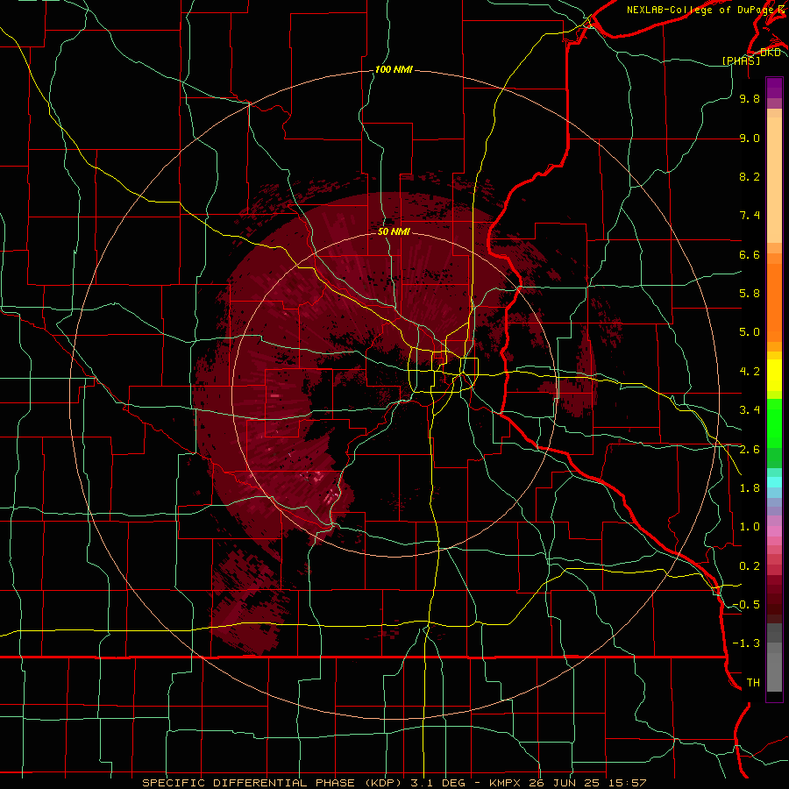Click the 4.2 scale label
Viewport: 789px width, 789px height.
click(750, 372)
